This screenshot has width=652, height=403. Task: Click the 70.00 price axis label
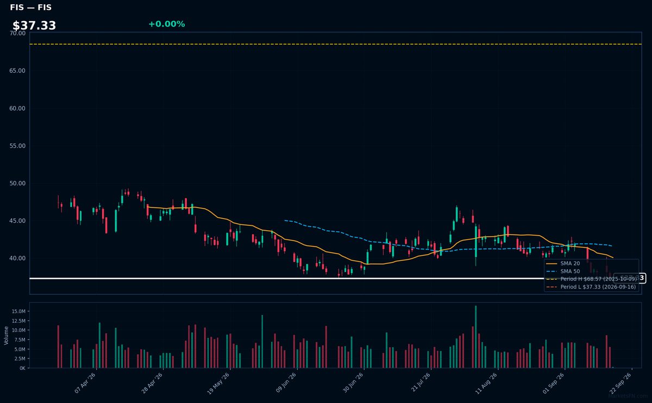17,33
